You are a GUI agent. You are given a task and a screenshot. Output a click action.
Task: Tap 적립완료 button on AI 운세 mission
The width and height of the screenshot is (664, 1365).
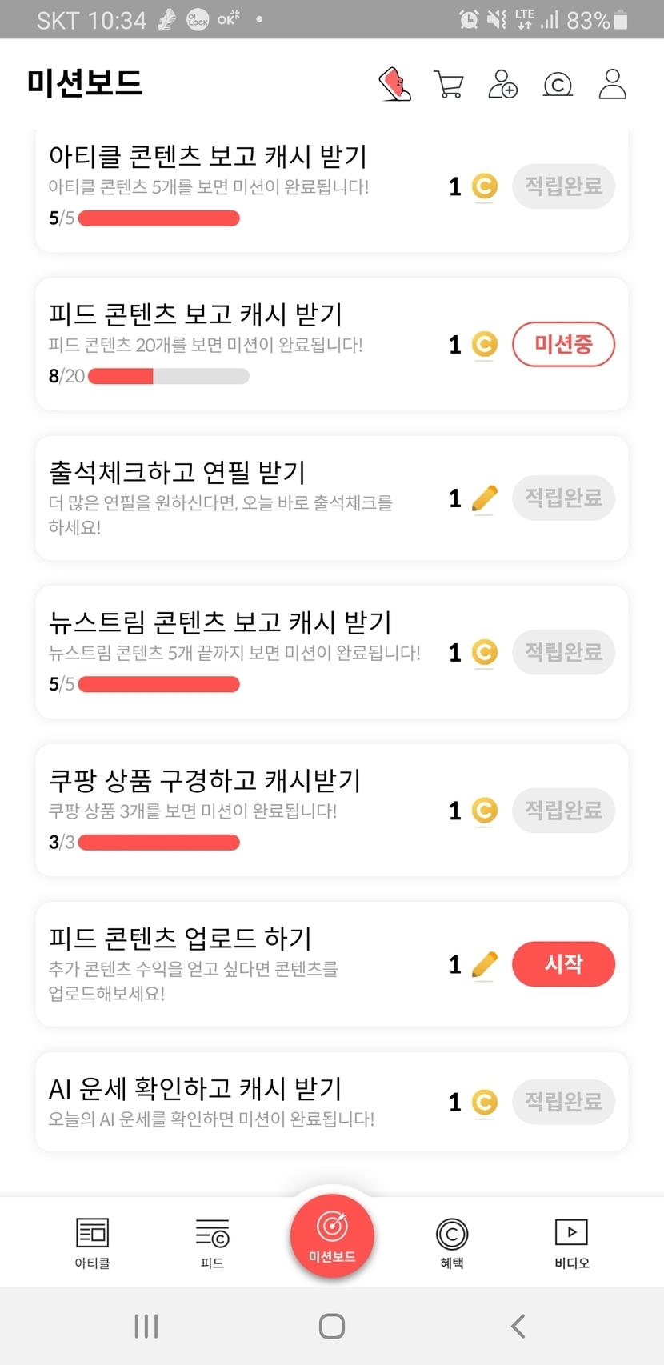click(563, 1102)
